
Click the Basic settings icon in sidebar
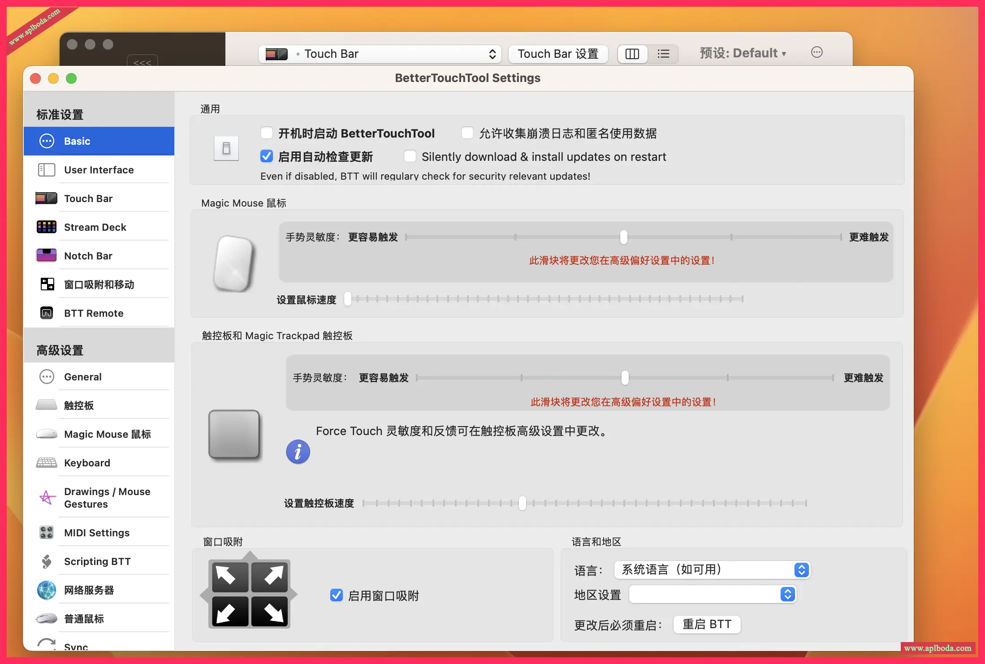[x=47, y=141]
